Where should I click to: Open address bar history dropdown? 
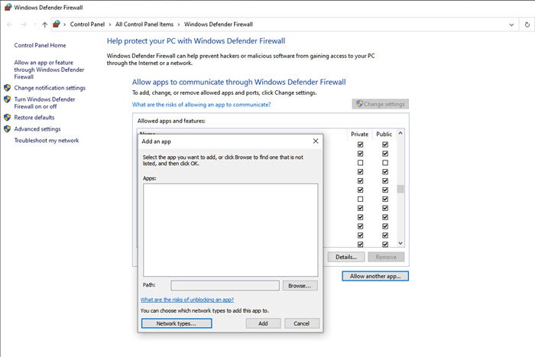coord(511,24)
